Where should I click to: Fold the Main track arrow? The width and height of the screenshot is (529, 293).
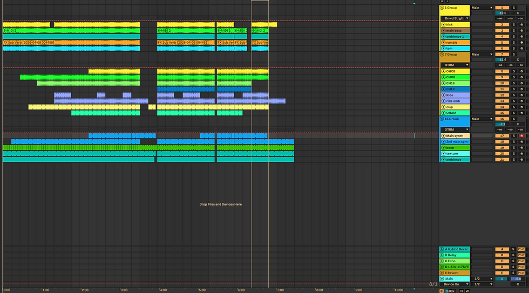click(x=442, y=279)
